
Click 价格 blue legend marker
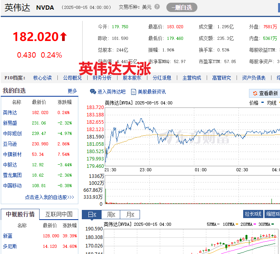point(262,102)
